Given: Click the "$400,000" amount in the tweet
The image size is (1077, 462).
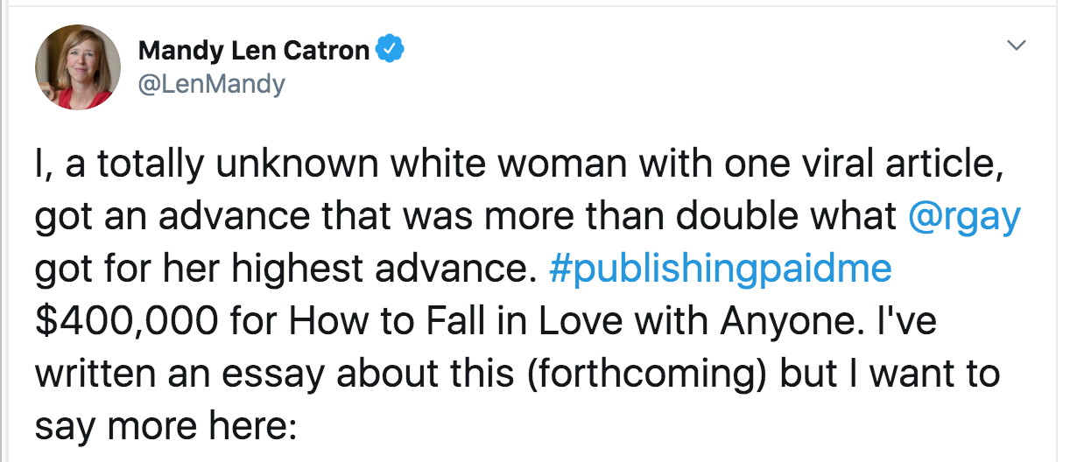Looking at the screenshot, I should click(127, 321).
